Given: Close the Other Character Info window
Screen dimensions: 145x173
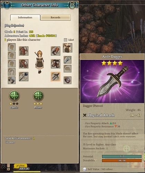Looking at the screenshot, I should point(72,6).
